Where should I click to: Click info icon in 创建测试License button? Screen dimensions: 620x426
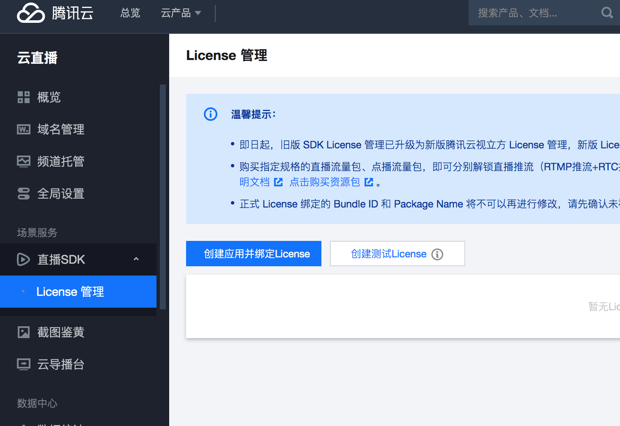coord(437,254)
